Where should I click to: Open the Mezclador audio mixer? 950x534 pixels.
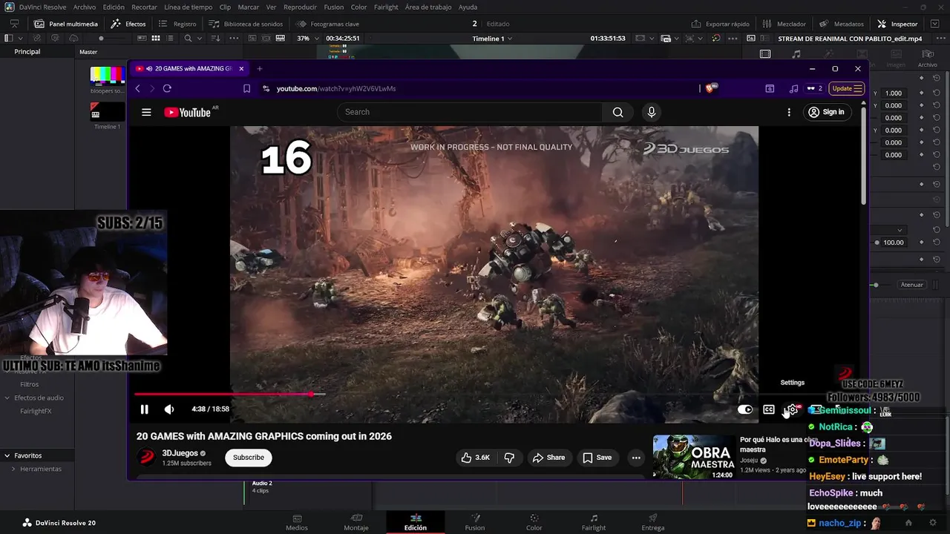point(784,24)
